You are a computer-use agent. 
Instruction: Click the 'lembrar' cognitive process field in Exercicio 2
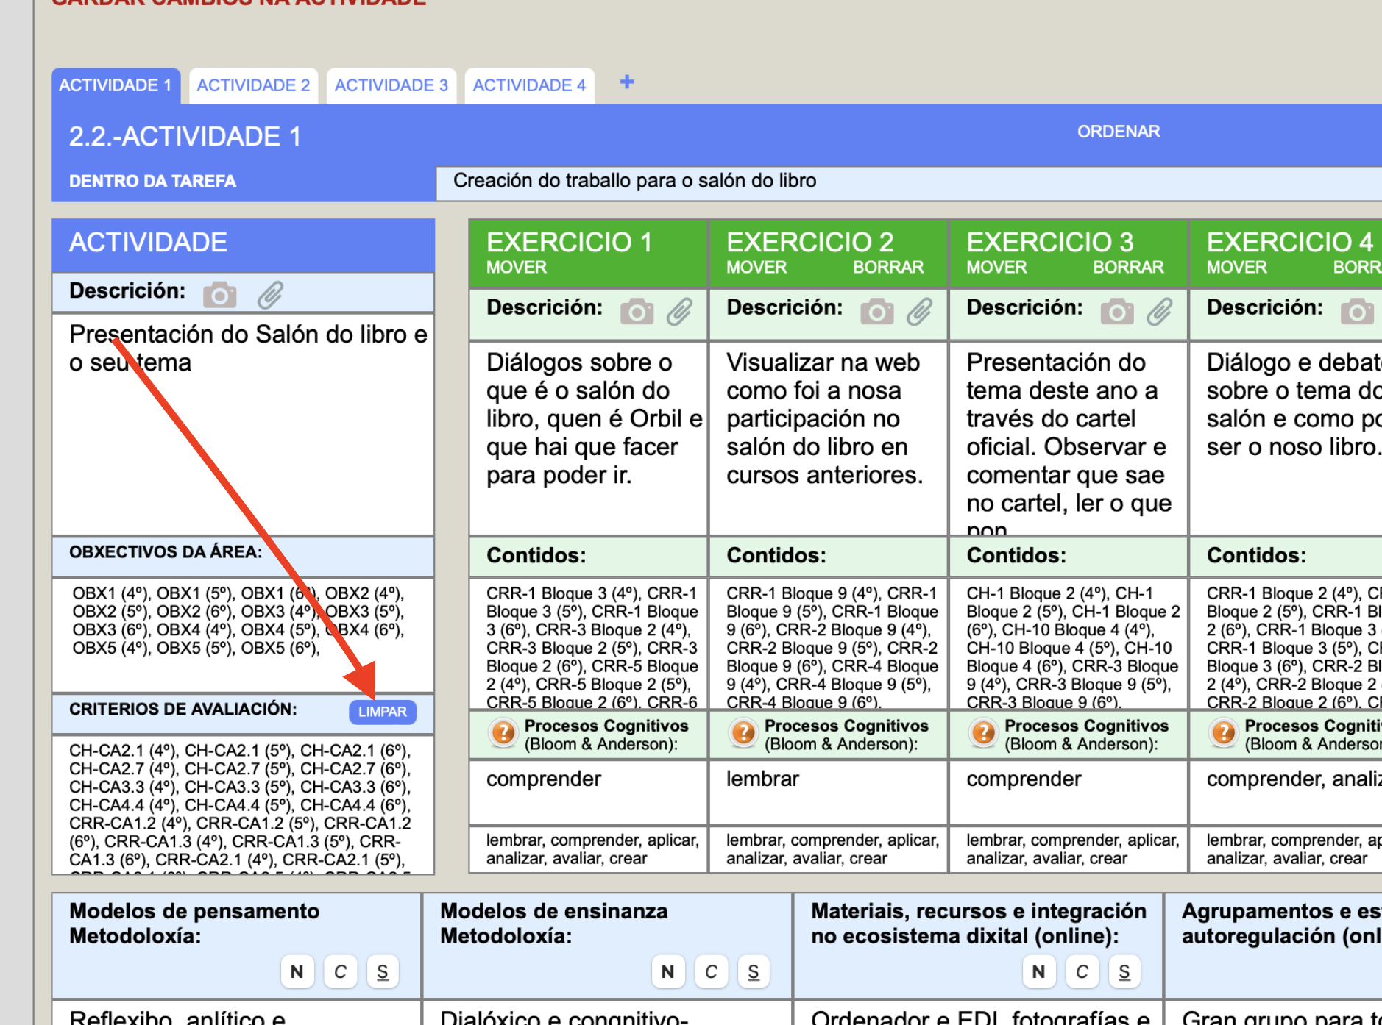pyautogui.click(x=828, y=792)
